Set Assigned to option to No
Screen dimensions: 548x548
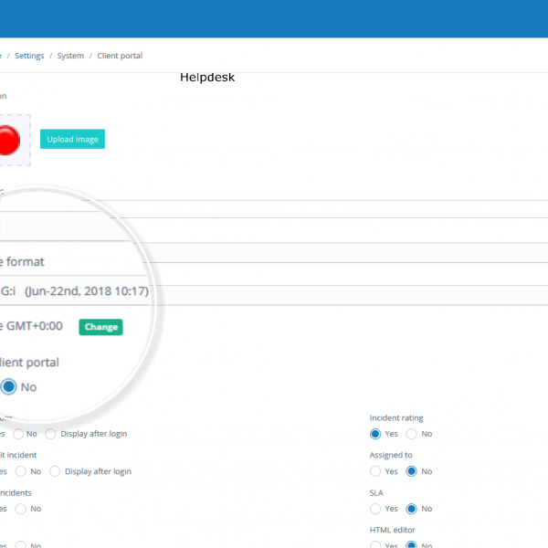point(411,471)
